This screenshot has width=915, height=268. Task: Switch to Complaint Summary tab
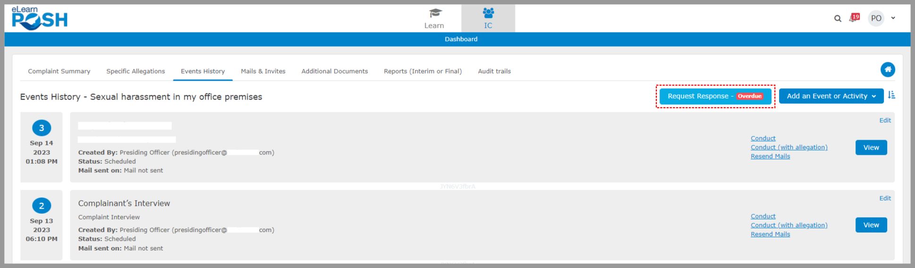(x=59, y=71)
